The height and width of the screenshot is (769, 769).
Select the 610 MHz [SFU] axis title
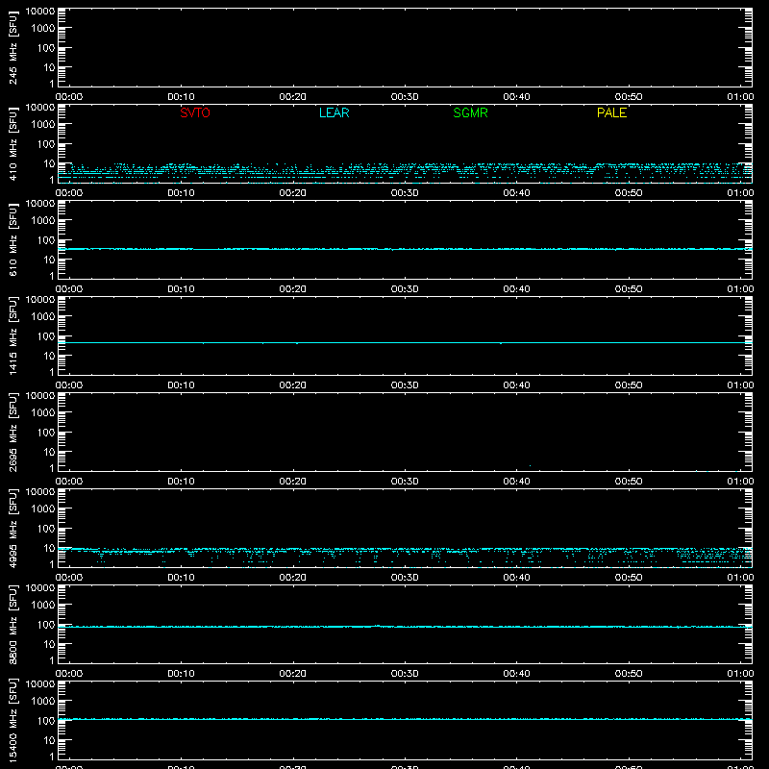pyautogui.click(x=12, y=240)
